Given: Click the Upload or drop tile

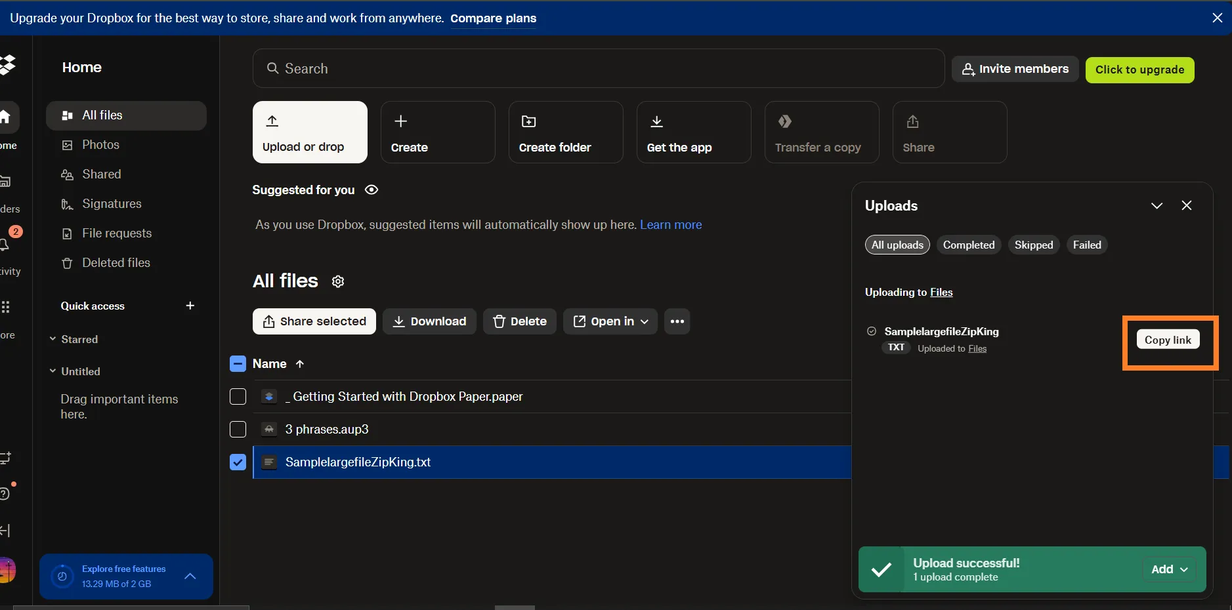Looking at the screenshot, I should [x=310, y=132].
